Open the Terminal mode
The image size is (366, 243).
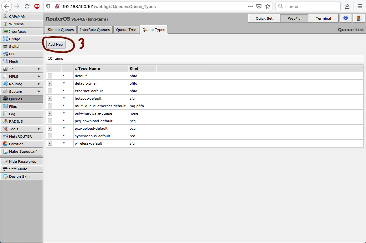click(323, 18)
